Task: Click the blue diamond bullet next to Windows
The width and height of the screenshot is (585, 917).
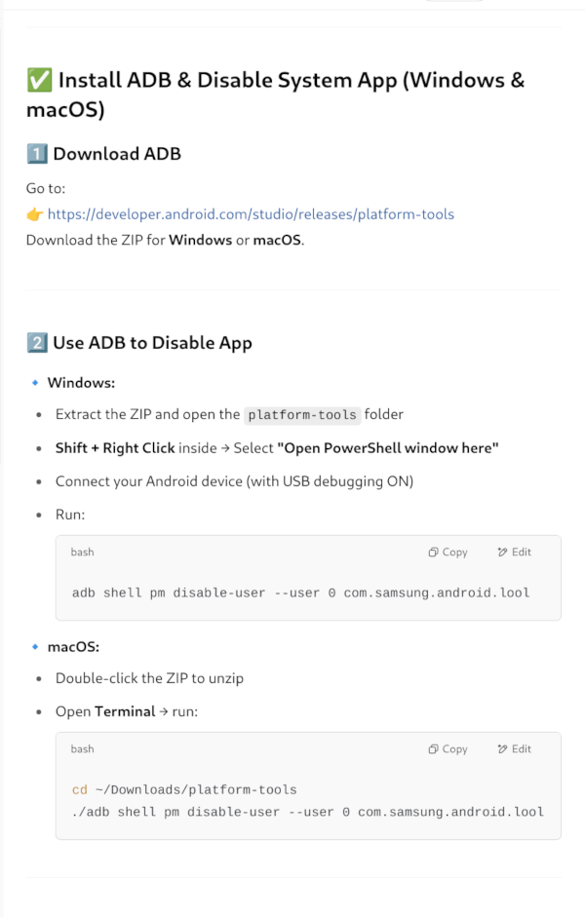Action: (x=35, y=382)
